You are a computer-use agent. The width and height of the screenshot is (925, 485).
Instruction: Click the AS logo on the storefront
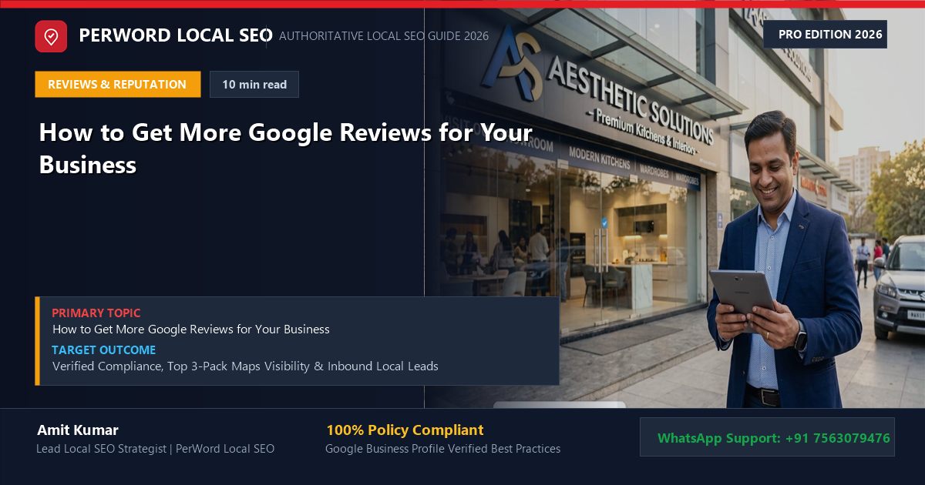coord(513,63)
